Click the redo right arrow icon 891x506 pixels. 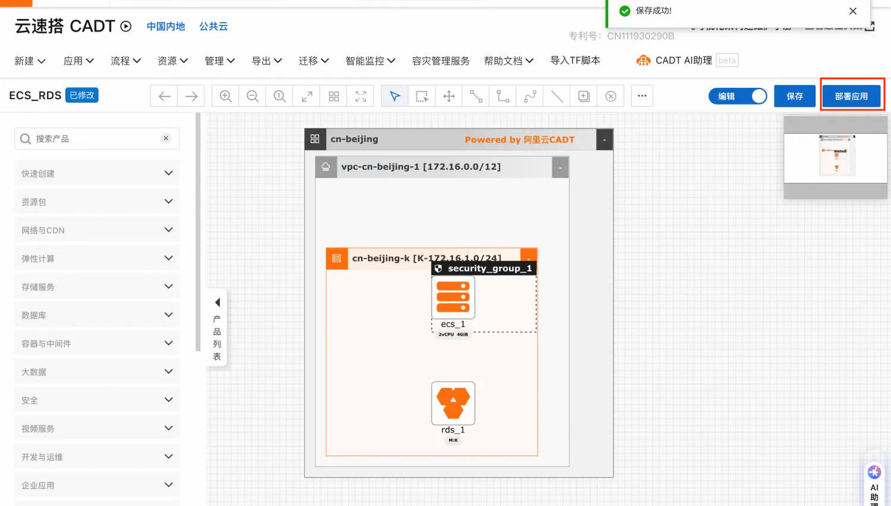[x=191, y=96]
